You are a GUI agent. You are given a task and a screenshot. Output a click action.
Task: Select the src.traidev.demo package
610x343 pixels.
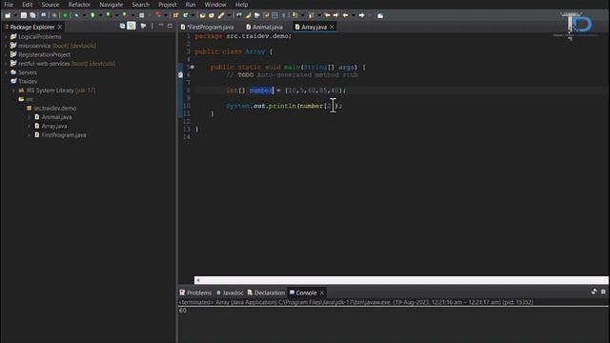[55, 108]
